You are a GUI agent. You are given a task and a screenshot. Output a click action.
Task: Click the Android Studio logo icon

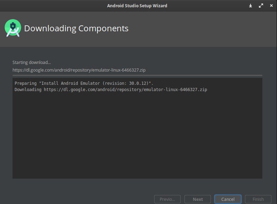pos(13,28)
